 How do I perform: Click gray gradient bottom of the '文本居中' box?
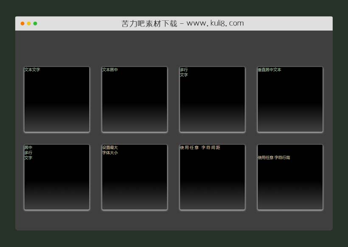point(135,123)
